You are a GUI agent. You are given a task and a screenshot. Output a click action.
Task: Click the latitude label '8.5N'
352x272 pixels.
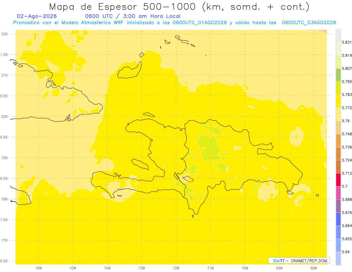(x=4, y=179)
